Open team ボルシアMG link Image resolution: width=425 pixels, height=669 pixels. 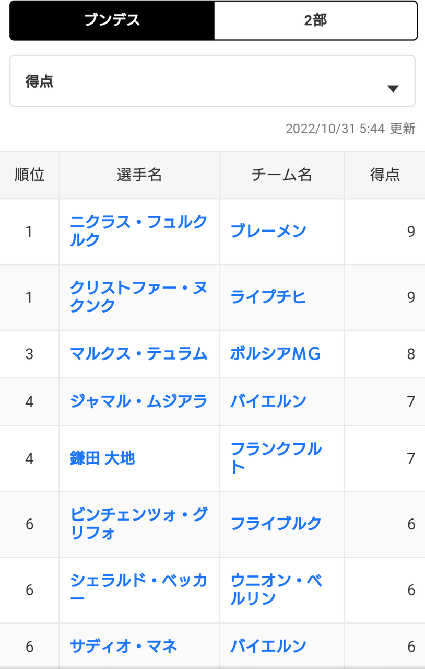pos(275,354)
